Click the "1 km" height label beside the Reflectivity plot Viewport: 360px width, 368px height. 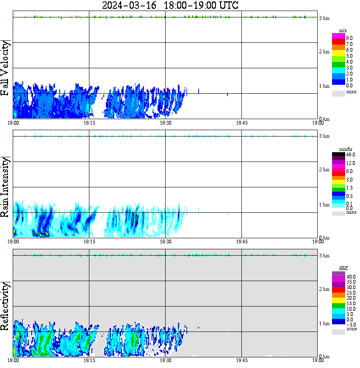pyautogui.click(x=324, y=323)
